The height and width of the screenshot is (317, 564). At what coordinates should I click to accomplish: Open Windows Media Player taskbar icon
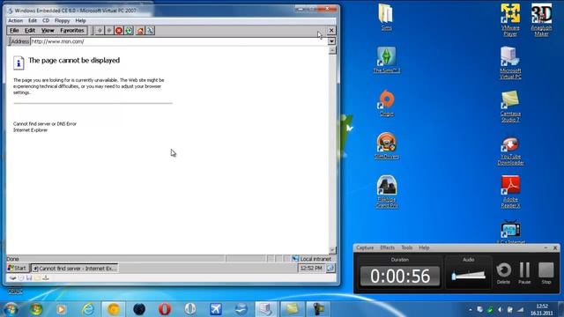pos(61,309)
